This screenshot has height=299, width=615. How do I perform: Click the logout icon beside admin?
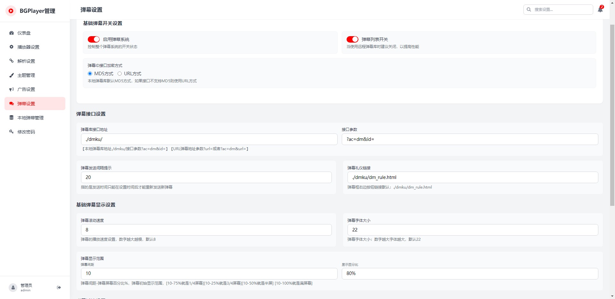(x=59, y=287)
